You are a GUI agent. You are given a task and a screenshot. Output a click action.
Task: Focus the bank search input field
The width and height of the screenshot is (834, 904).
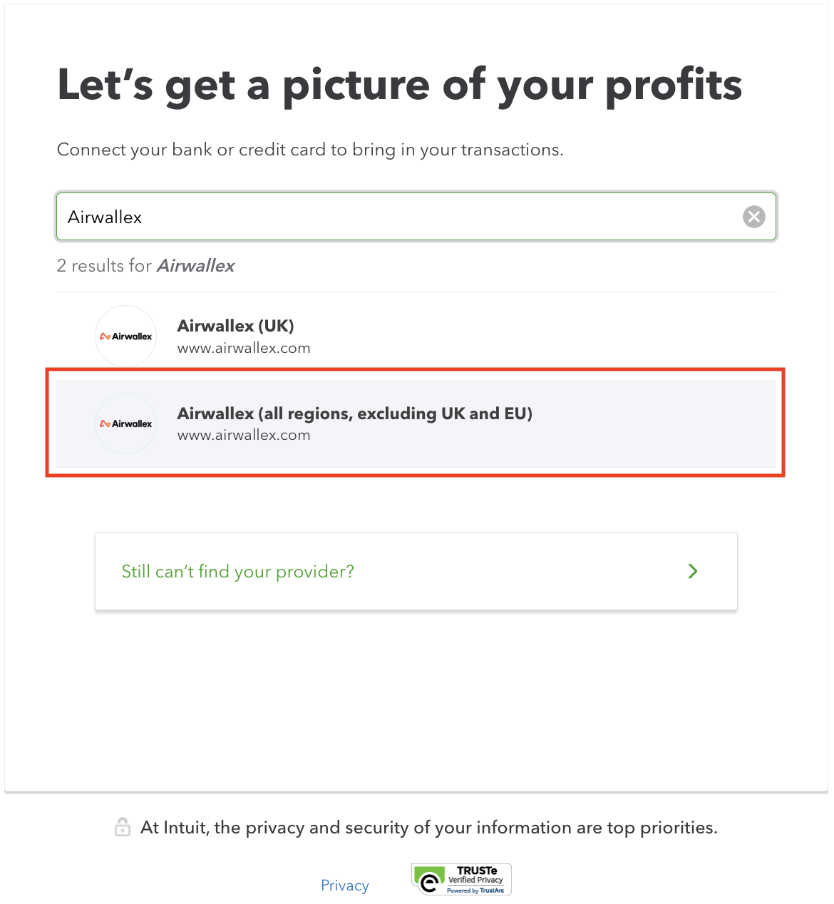tap(399, 217)
